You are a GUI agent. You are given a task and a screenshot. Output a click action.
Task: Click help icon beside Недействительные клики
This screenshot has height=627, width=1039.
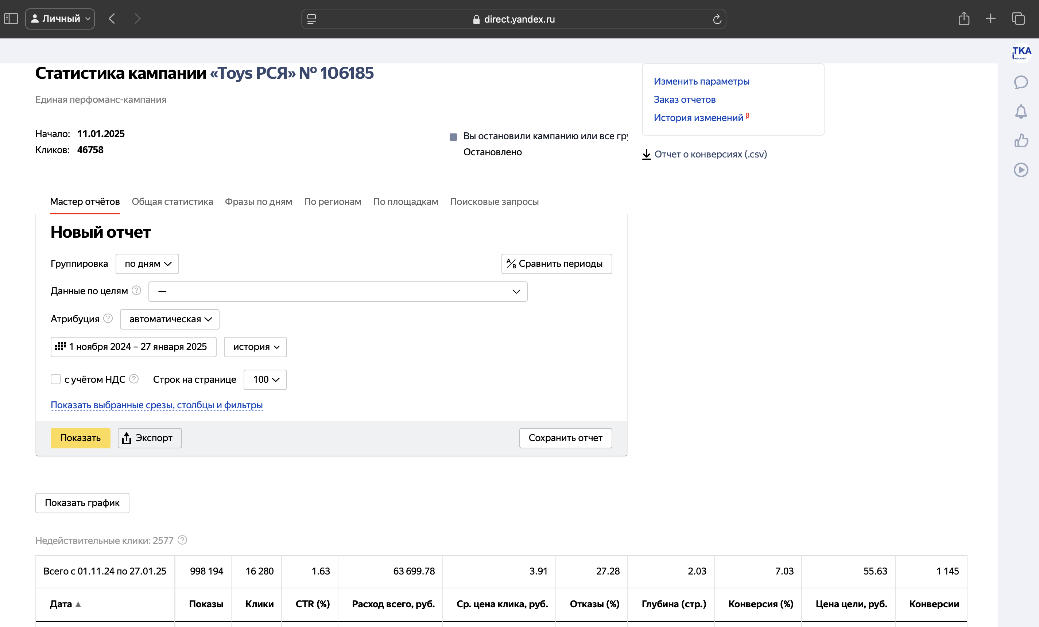[x=182, y=540]
